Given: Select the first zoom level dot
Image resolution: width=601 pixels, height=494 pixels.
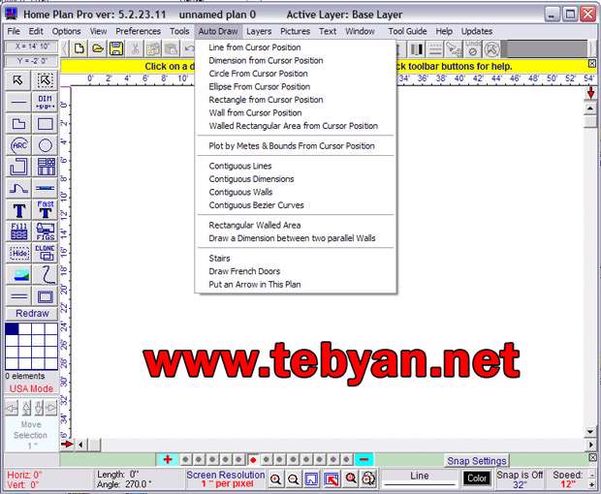Looking at the screenshot, I should 185,459.
